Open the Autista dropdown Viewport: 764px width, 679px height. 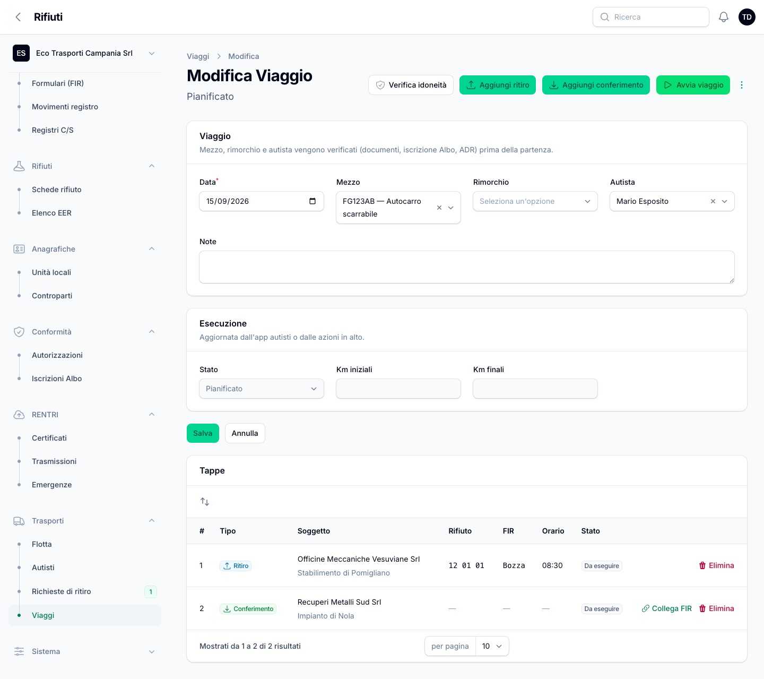point(672,201)
